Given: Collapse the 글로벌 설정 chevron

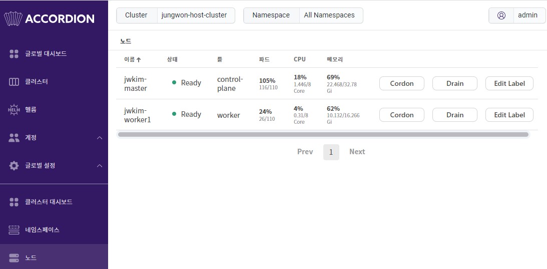Looking at the screenshot, I should [100, 166].
